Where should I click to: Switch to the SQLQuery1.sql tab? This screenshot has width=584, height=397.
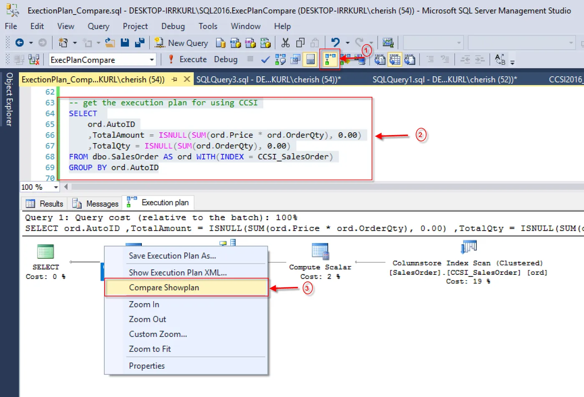coord(445,79)
